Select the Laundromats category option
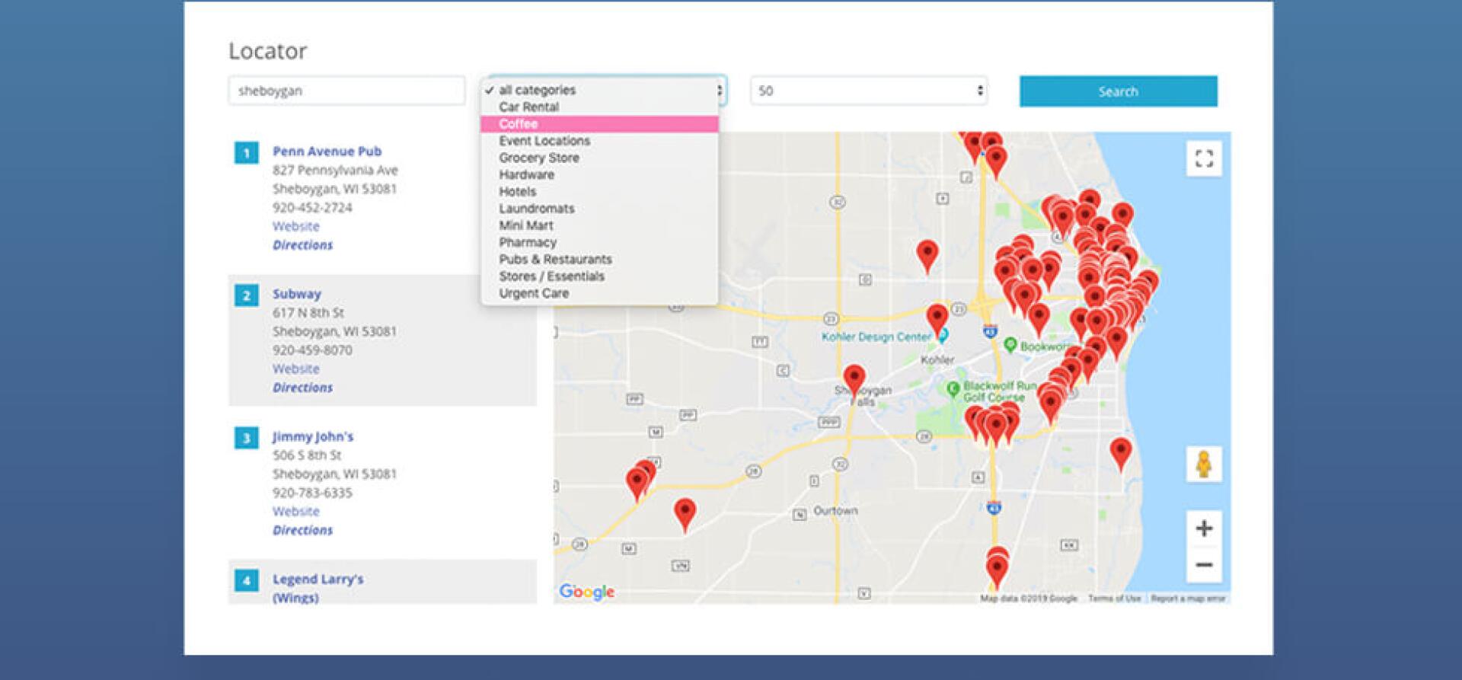The height and width of the screenshot is (680, 1462). [599, 209]
